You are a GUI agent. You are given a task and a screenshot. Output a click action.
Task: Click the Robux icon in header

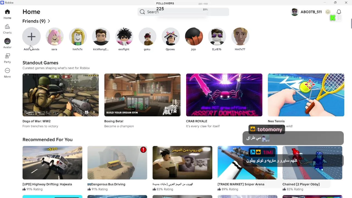click(328, 12)
